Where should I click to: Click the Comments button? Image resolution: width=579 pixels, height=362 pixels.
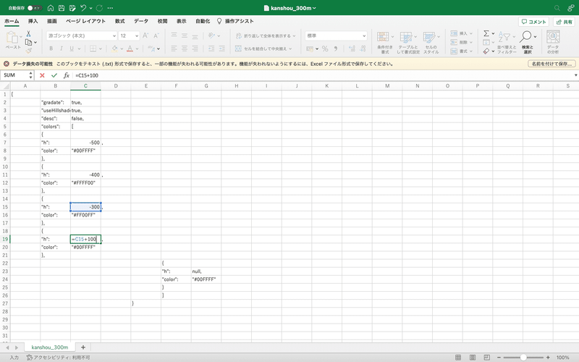coord(533,22)
